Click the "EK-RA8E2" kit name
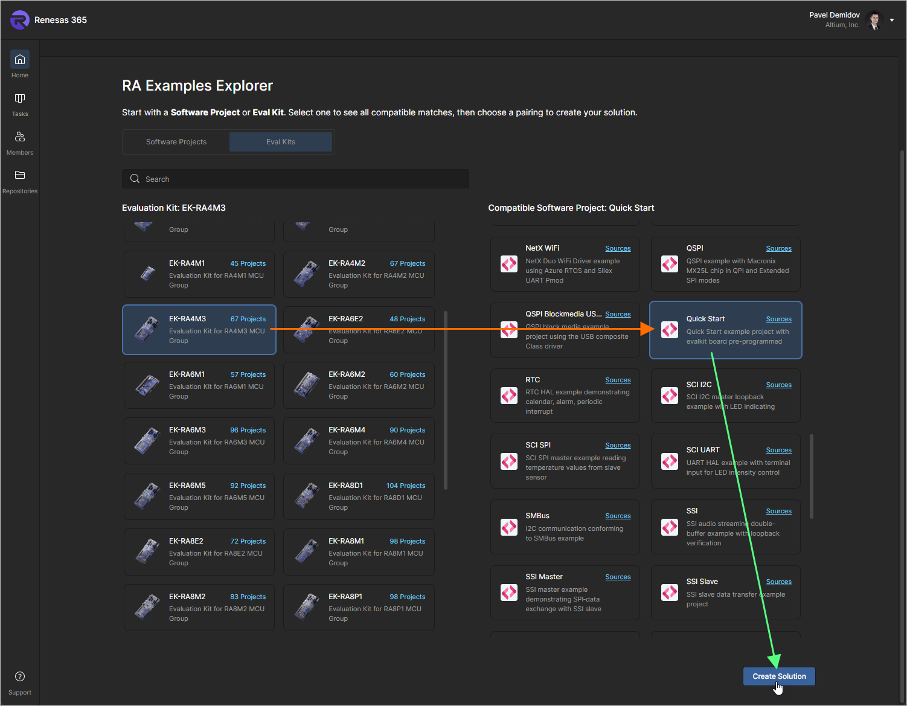 click(186, 541)
